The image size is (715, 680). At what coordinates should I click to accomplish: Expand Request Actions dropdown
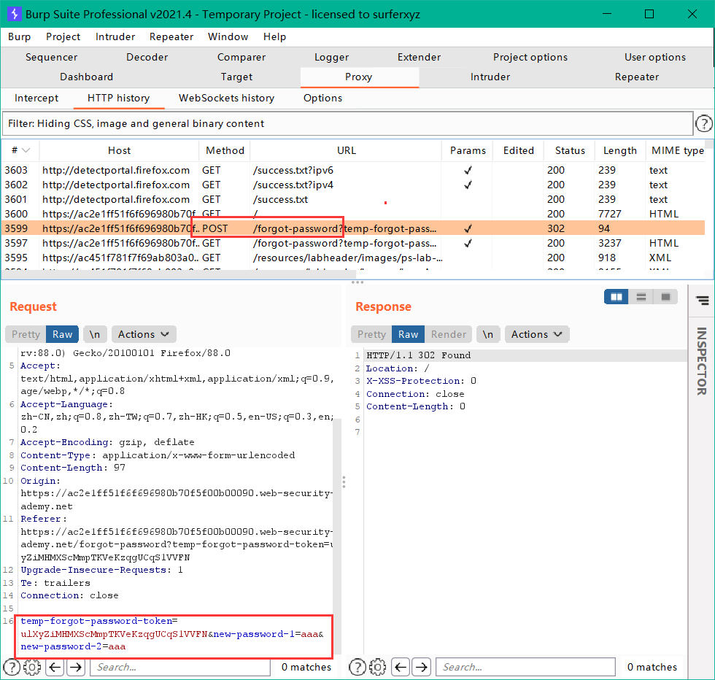144,334
